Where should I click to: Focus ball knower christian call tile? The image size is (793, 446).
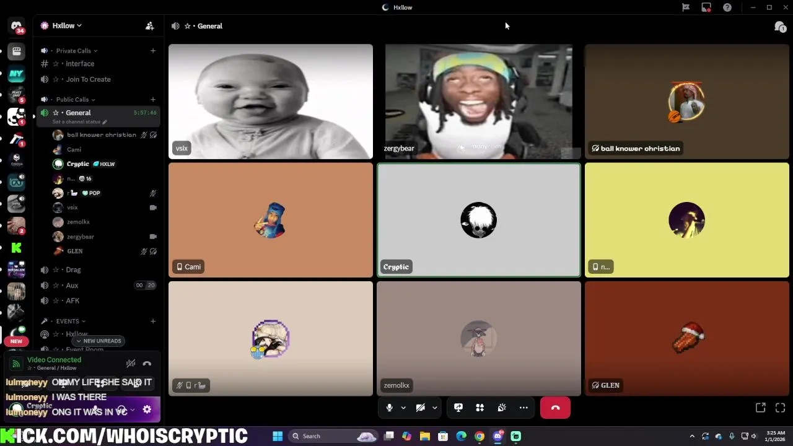[687, 102]
